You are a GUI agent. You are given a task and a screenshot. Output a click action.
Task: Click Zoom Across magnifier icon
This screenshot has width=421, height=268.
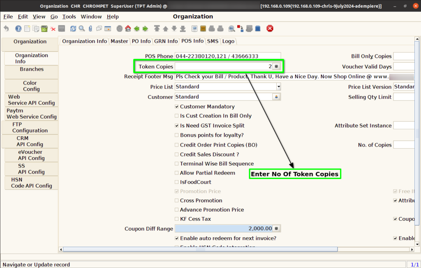pyautogui.click(x=232, y=28)
